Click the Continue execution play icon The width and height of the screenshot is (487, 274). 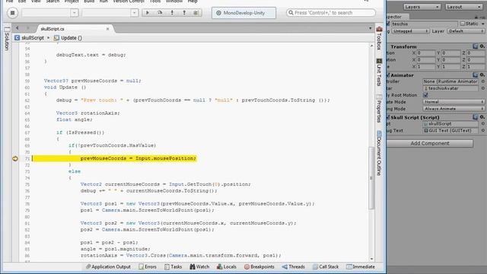(x=148, y=13)
